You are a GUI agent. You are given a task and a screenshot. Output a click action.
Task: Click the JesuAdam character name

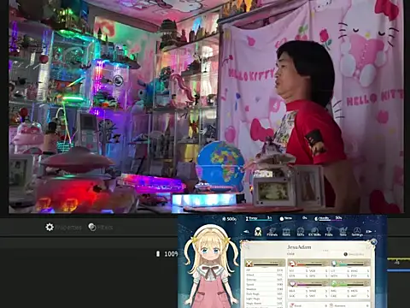tap(299, 247)
